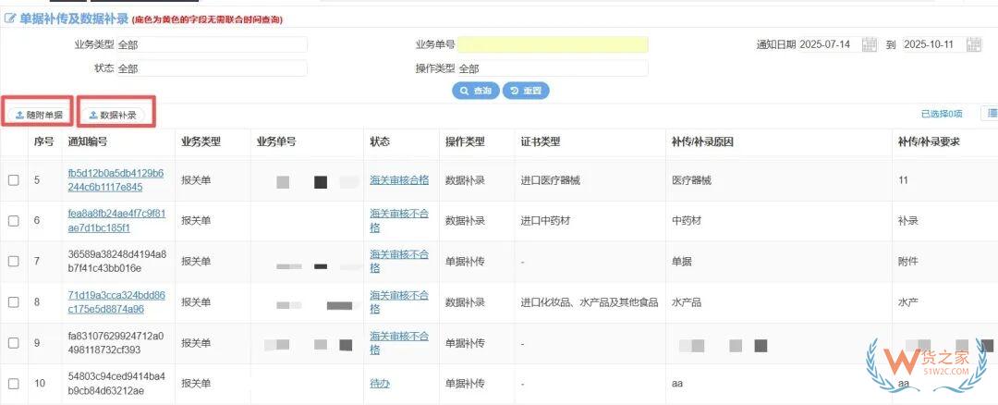This screenshot has height=405, width=998.
Task: Open the 业务类型 dropdown showing 全部
Action: tap(212, 44)
